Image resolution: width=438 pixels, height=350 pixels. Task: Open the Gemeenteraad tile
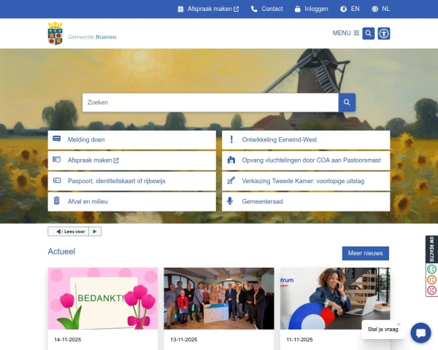point(306,201)
